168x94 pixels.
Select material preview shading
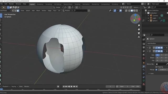tap(134, 11)
